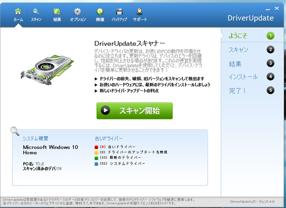Viewport: 286px width, 208px height.
Task: Minimize the DriverUpdate window
Action: [268, 9]
